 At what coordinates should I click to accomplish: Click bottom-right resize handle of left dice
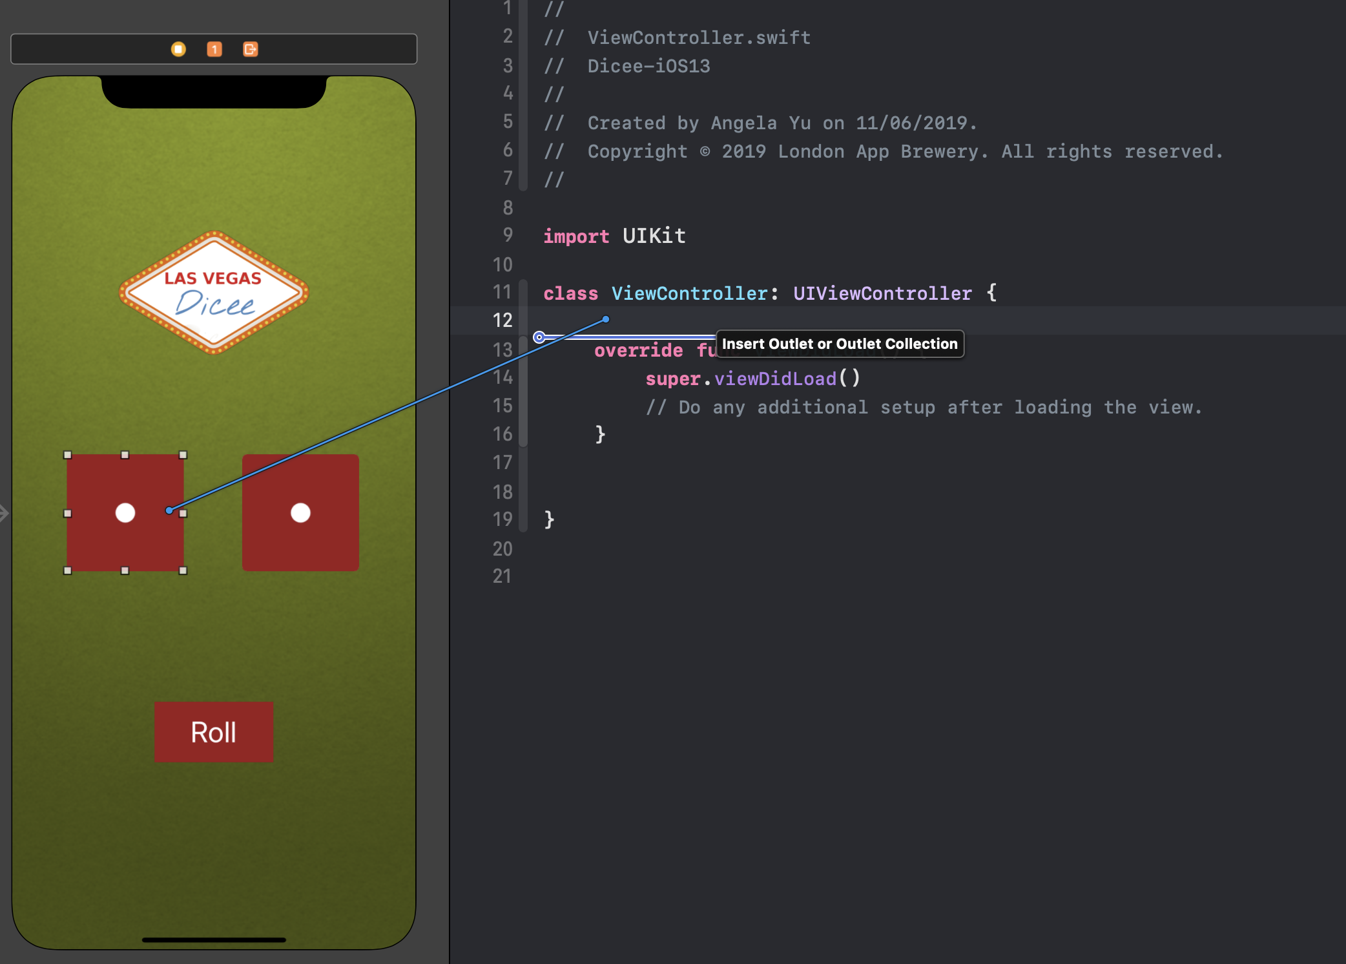[183, 571]
